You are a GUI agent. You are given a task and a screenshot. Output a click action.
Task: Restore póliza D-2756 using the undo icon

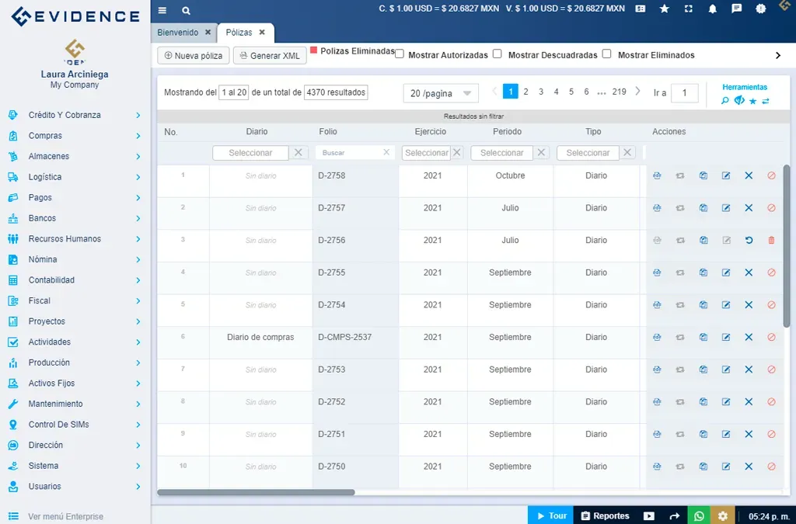[749, 241]
